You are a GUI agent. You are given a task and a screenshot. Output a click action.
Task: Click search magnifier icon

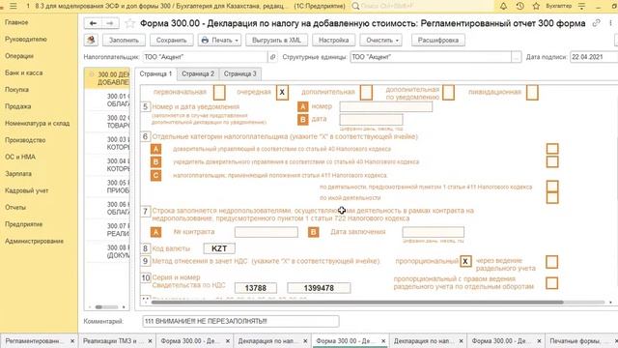pos(355,6)
